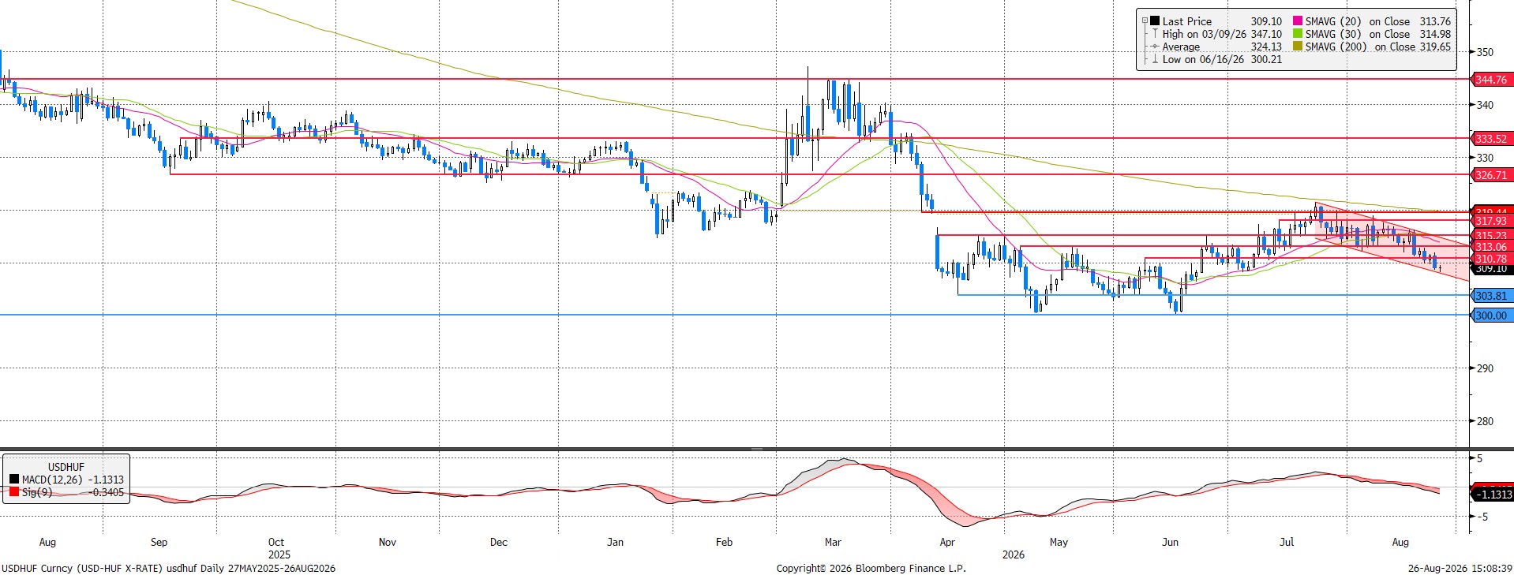Image resolution: width=1514 pixels, height=575 pixels.
Task: Click the Low marker icon in legend
Action: click(x=1155, y=59)
